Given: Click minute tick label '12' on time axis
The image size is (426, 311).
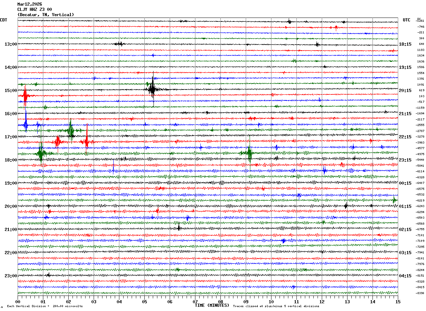Looking at the screenshot, I should coord(322,302).
